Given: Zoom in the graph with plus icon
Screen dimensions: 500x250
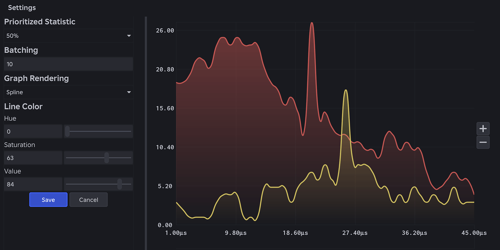Looking at the screenshot, I should point(483,129).
